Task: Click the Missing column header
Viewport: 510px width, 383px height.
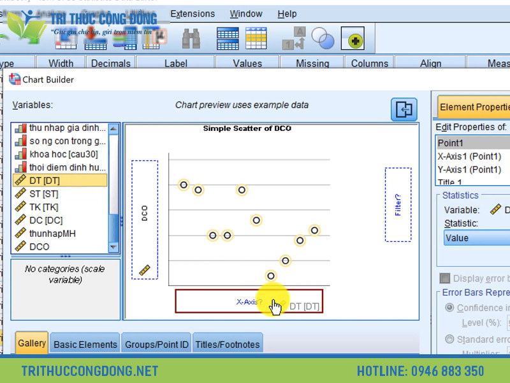Action: coord(312,63)
